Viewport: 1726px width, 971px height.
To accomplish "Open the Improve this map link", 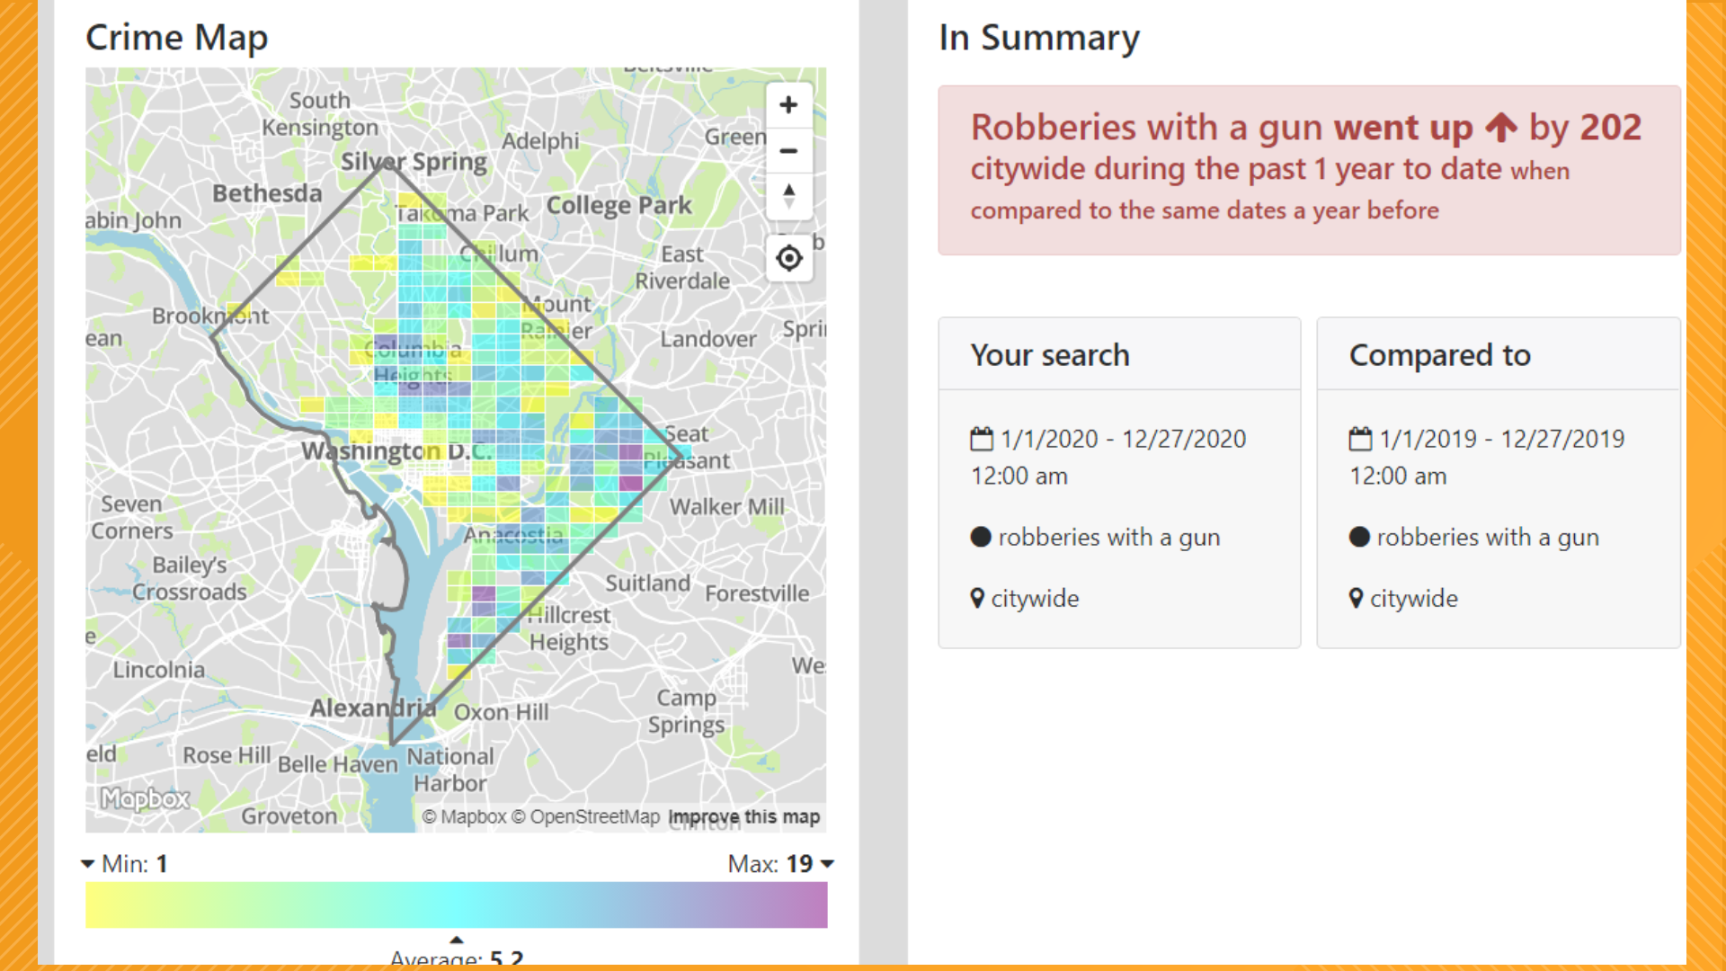I will 744,816.
